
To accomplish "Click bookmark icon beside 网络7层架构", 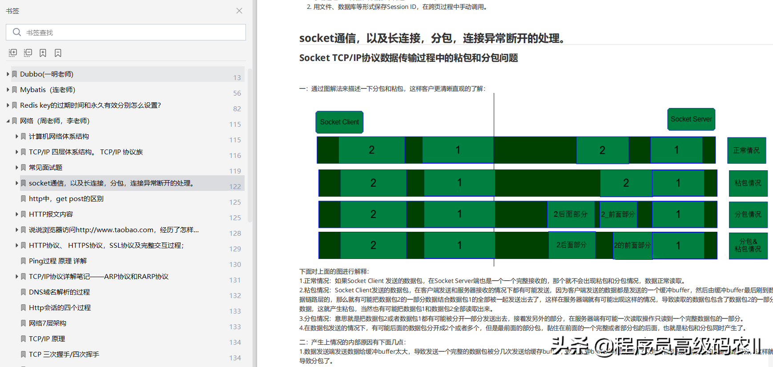I will tap(24, 323).
